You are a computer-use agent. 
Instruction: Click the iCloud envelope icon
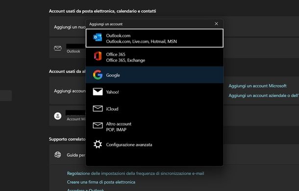click(98, 108)
